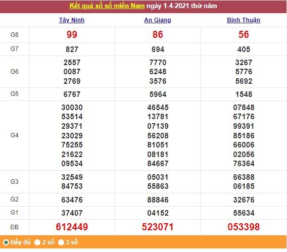
Task: Click the G4 number 23029
Action: [x=72, y=136]
